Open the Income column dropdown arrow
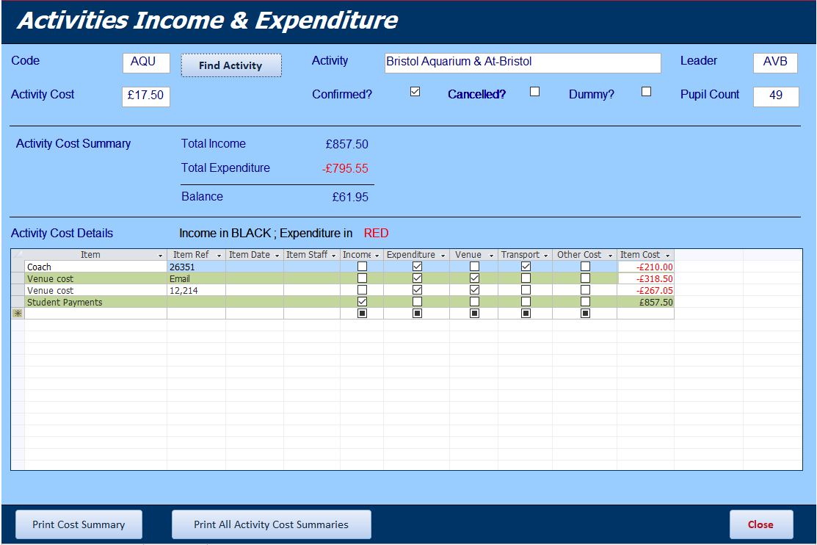The height and width of the screenshot is (545, 817). tap(377, 255)
